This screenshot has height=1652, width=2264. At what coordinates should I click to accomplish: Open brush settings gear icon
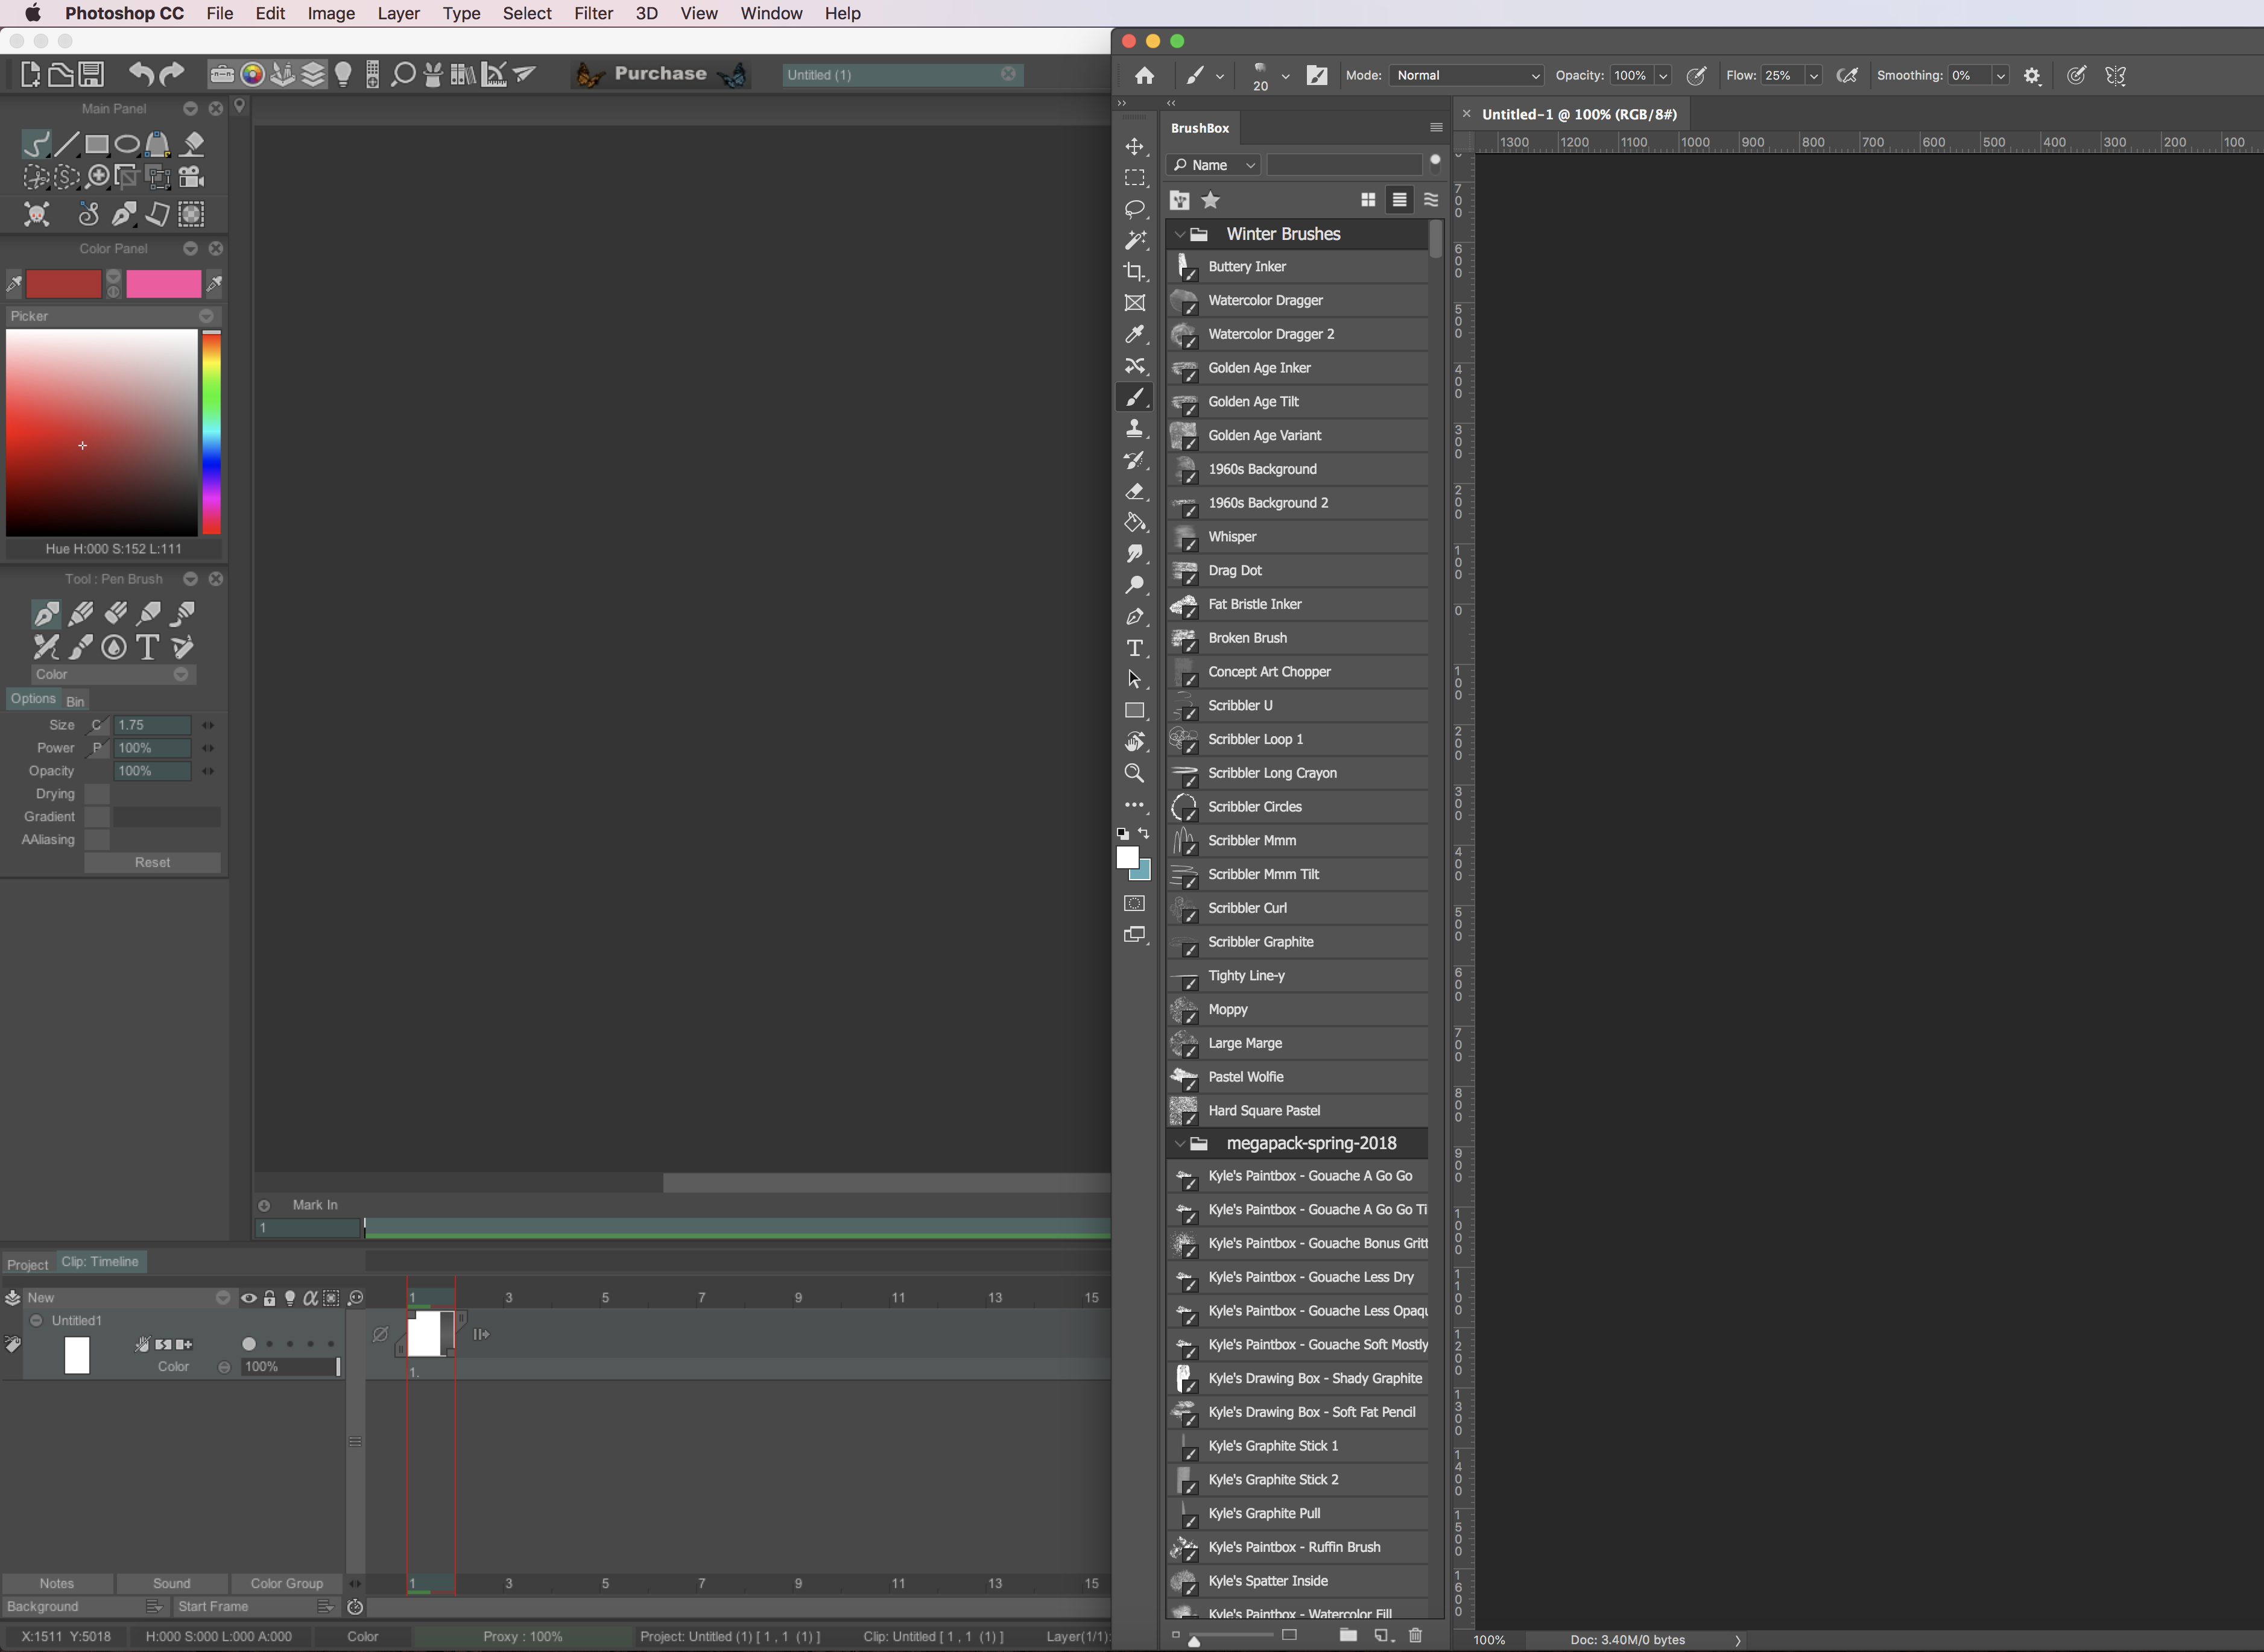pos(2032,76)
